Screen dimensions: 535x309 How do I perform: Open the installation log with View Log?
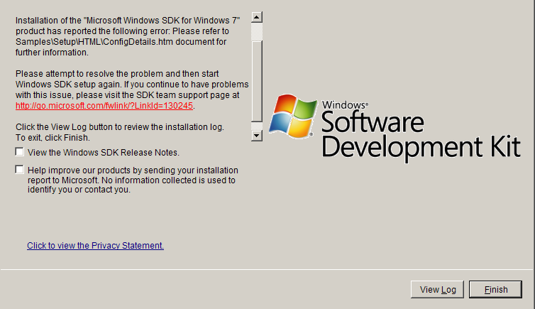click(x=437, y=290)
